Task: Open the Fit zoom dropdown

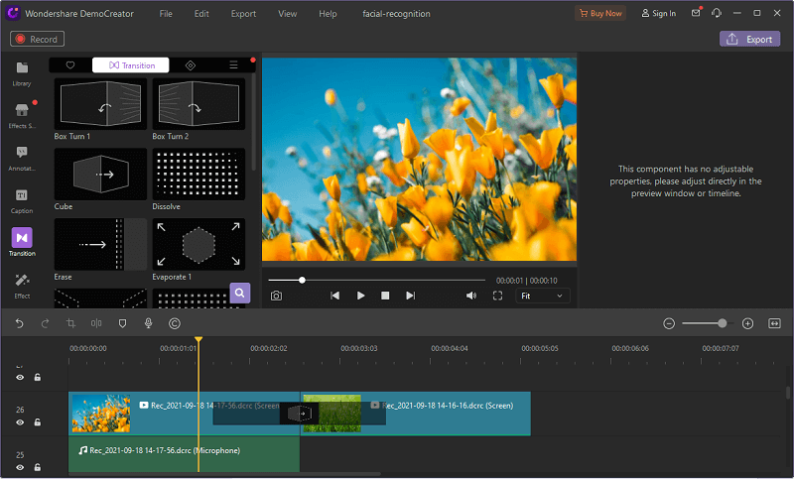Action: (x=542, y=296)
